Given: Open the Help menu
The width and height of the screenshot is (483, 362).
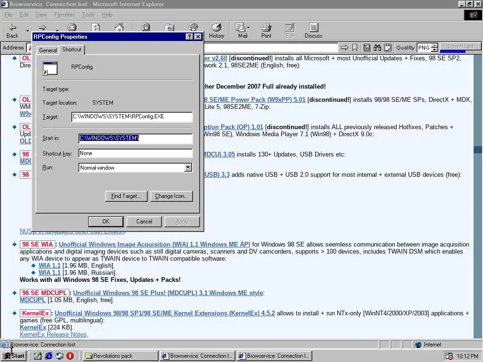Looking at the screenshot, I should pyautogui.click(x=107, y=15).
